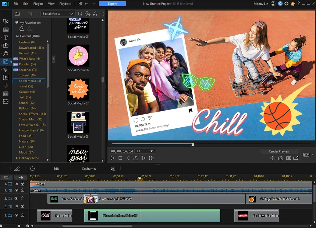This screenshot has width=316, height=228.
Task: Lock video track 2
Action: (x=23, y=199)
